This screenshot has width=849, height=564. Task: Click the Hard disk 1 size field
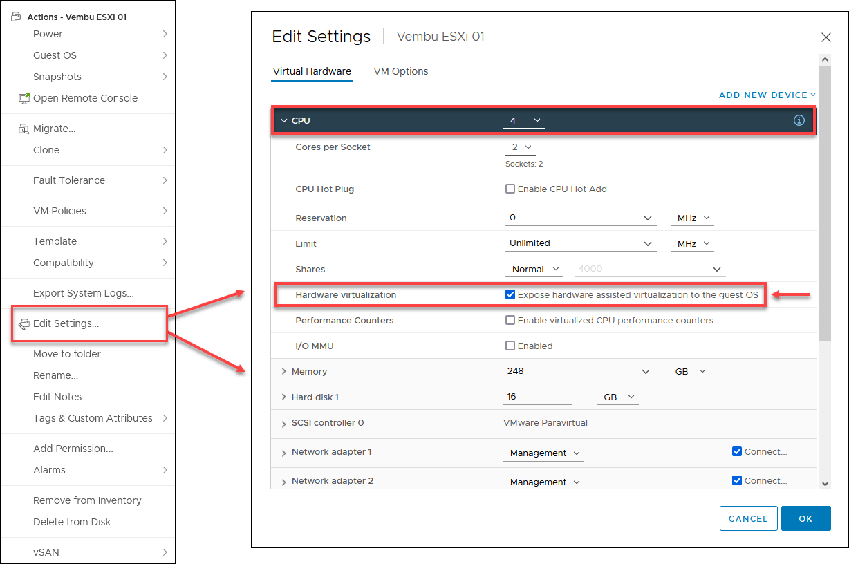[539, 397]
